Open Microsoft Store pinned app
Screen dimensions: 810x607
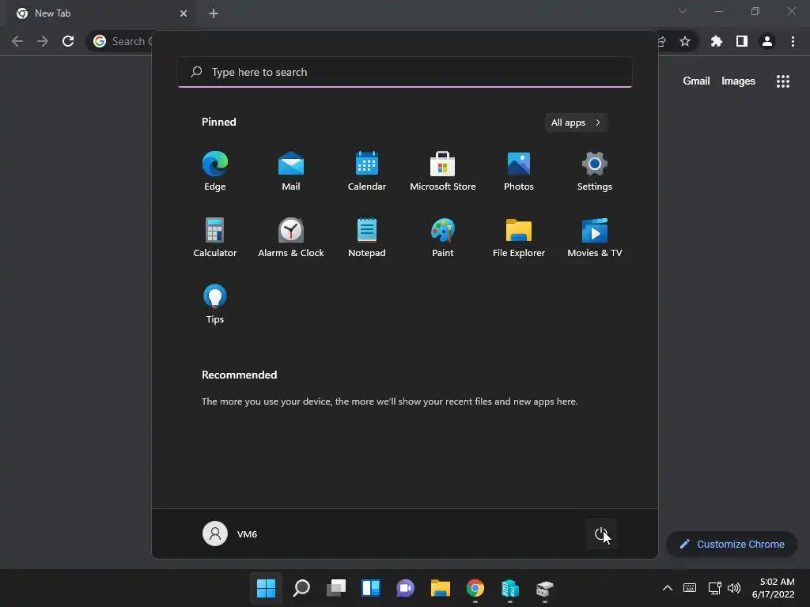pyautogui.click(x=443, y=172)
